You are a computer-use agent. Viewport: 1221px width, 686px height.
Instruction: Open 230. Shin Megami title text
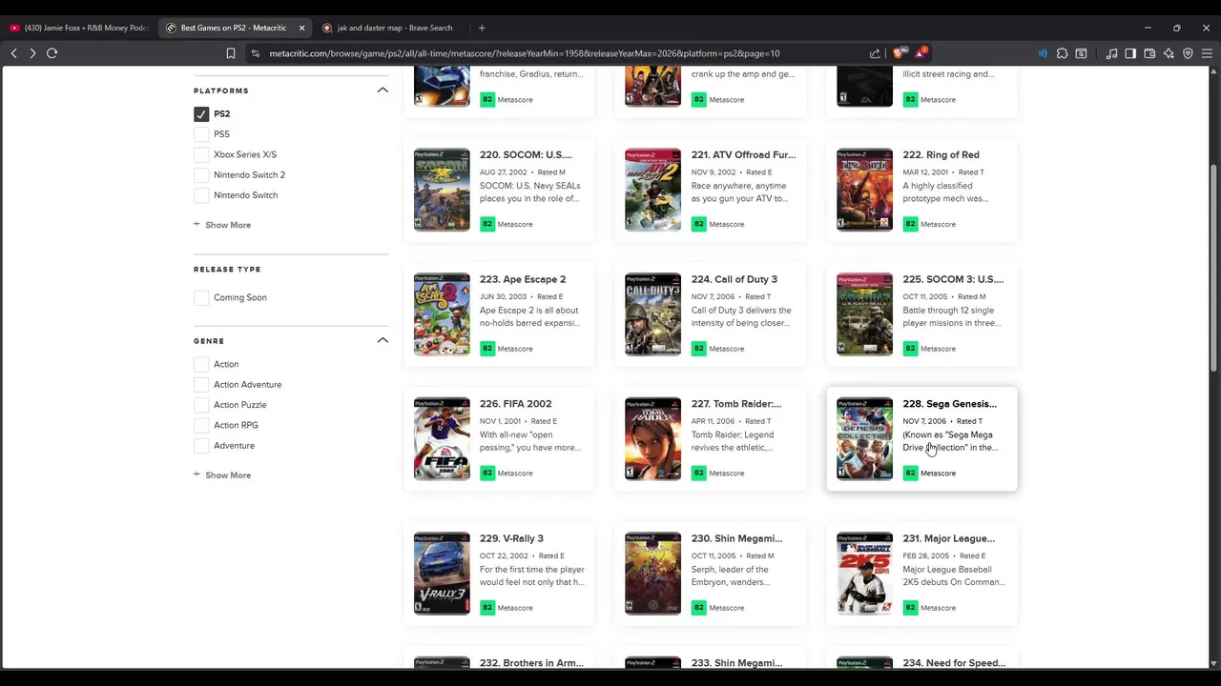coord(736,538)
